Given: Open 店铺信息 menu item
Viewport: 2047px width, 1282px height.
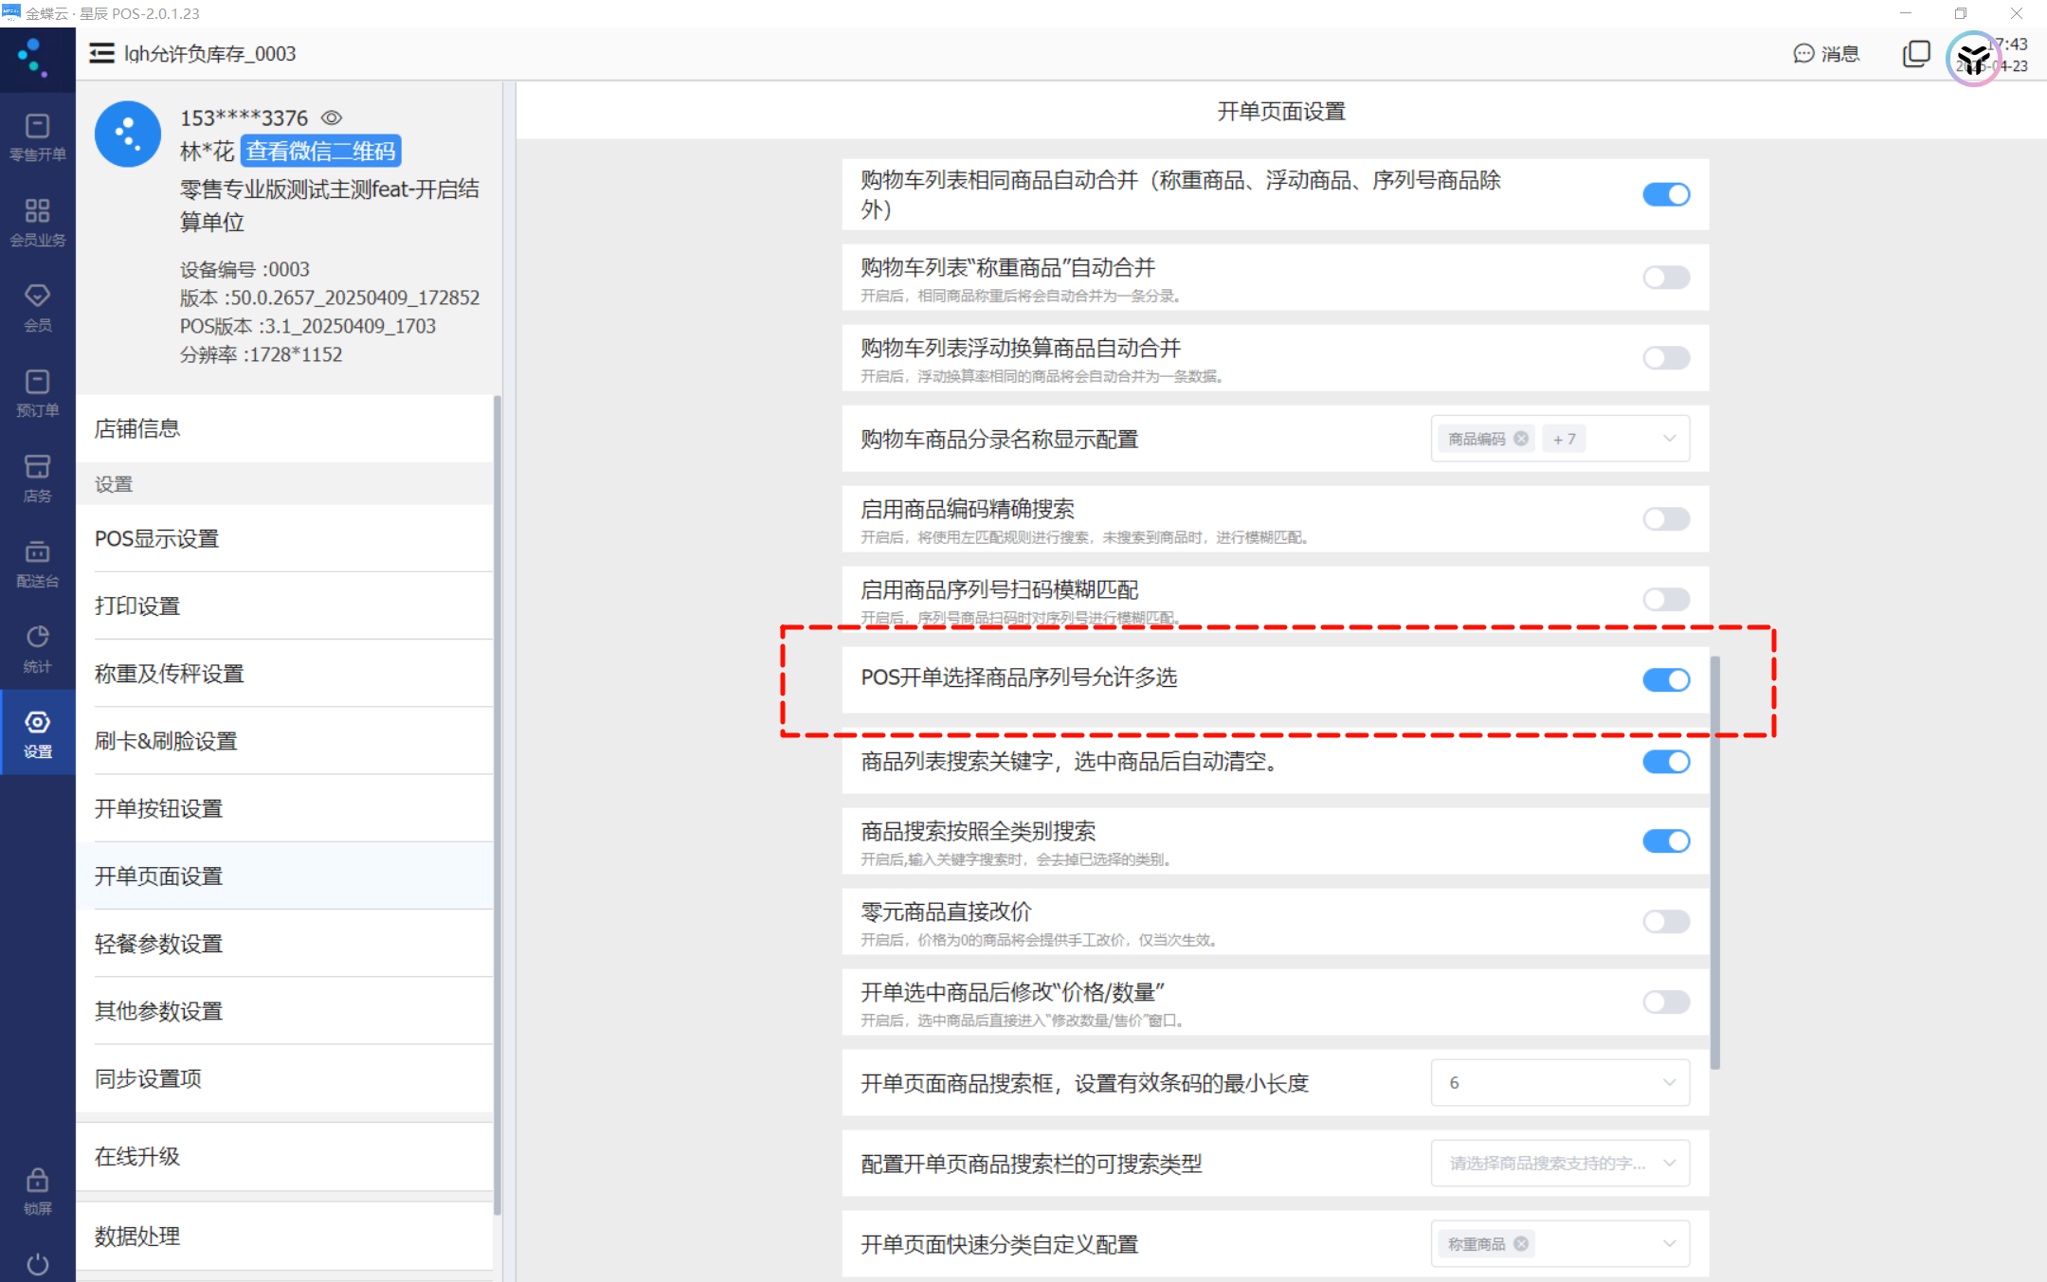Looking at the screenshot, I should tap(284, 428).
